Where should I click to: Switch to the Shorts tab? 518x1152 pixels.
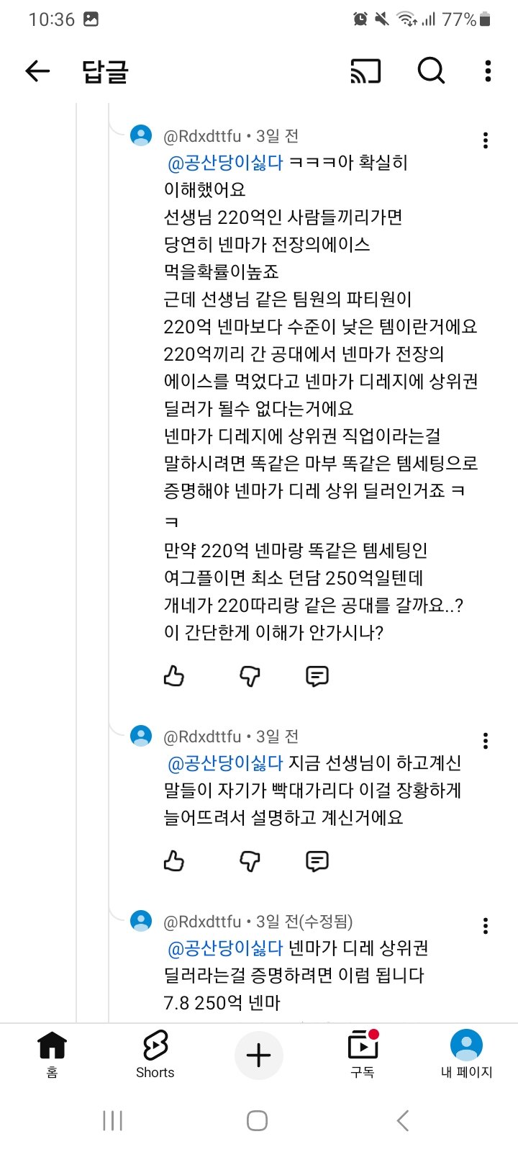coord(155,1053)
